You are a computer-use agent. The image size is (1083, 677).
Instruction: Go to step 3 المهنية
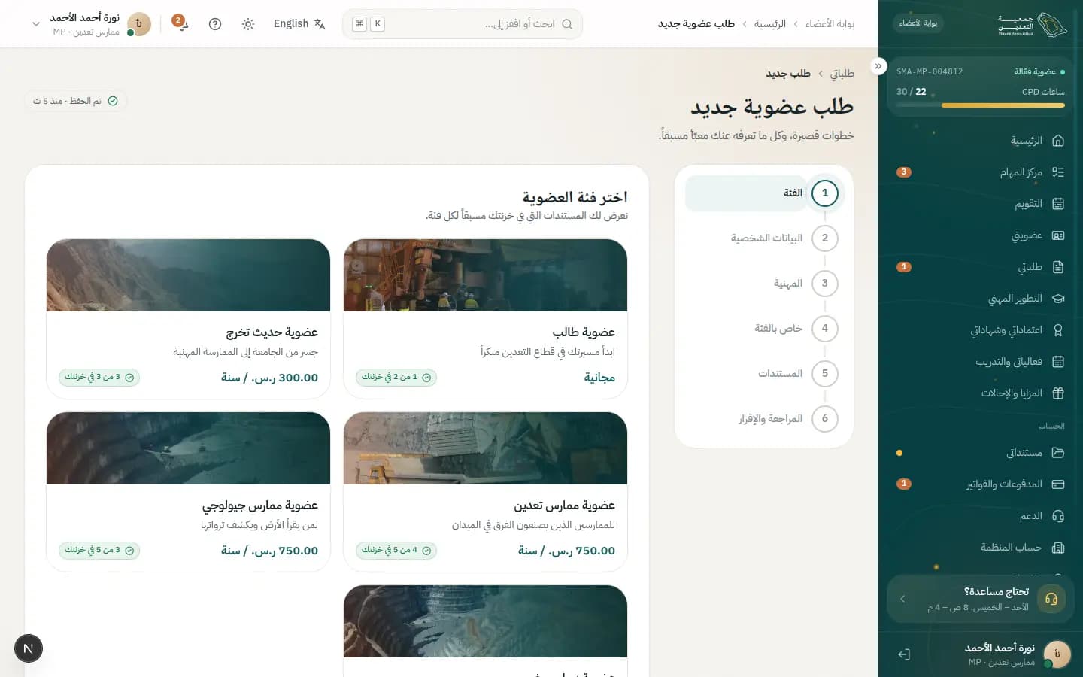tap(763, 284)
